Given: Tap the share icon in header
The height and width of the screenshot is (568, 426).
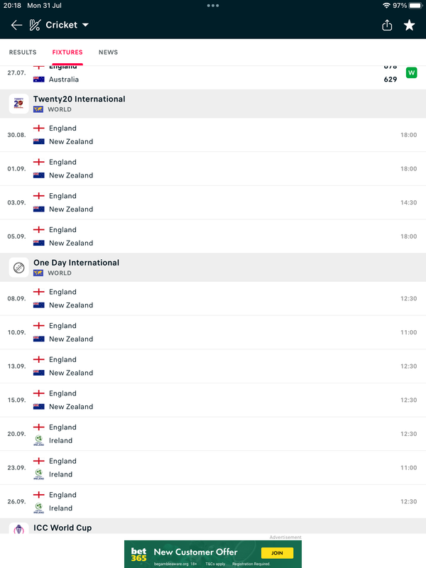Looking at the screenshot, I should tap(387, 25).
